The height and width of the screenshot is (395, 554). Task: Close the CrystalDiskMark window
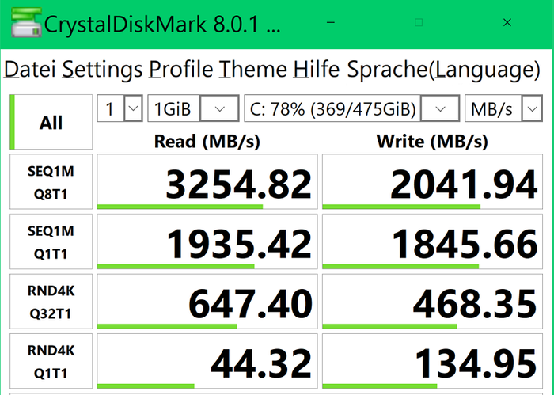(507, 23)
